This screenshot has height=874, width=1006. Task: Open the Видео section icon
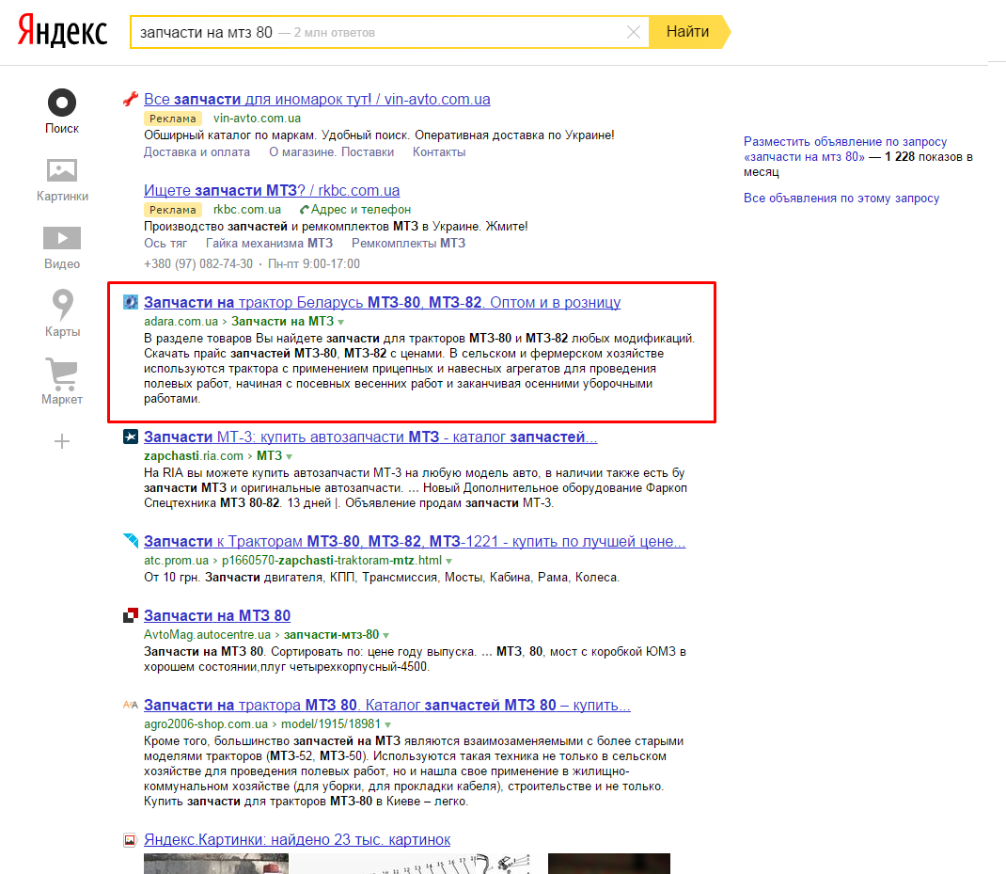(62, 238)
